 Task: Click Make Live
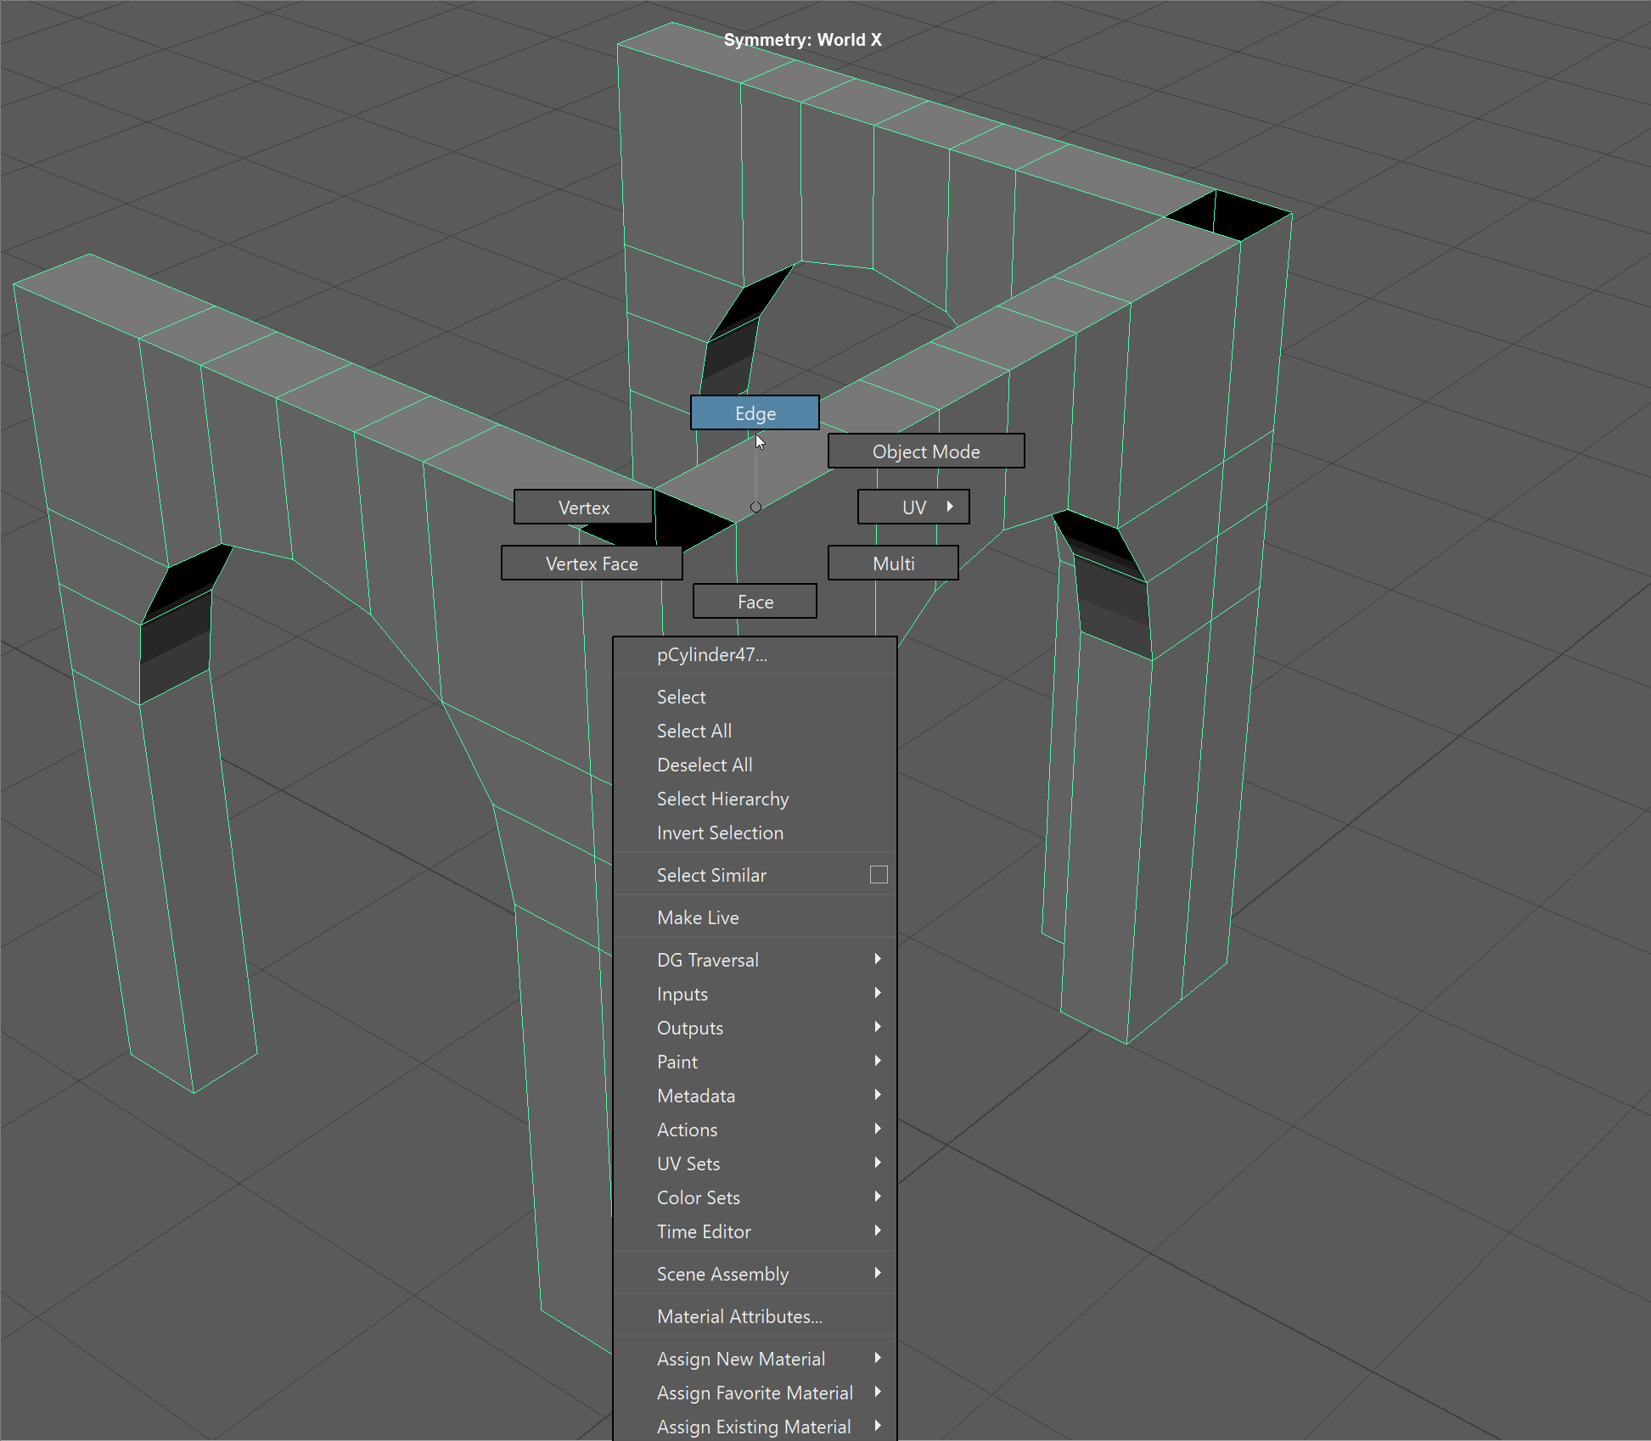(697, 917)
